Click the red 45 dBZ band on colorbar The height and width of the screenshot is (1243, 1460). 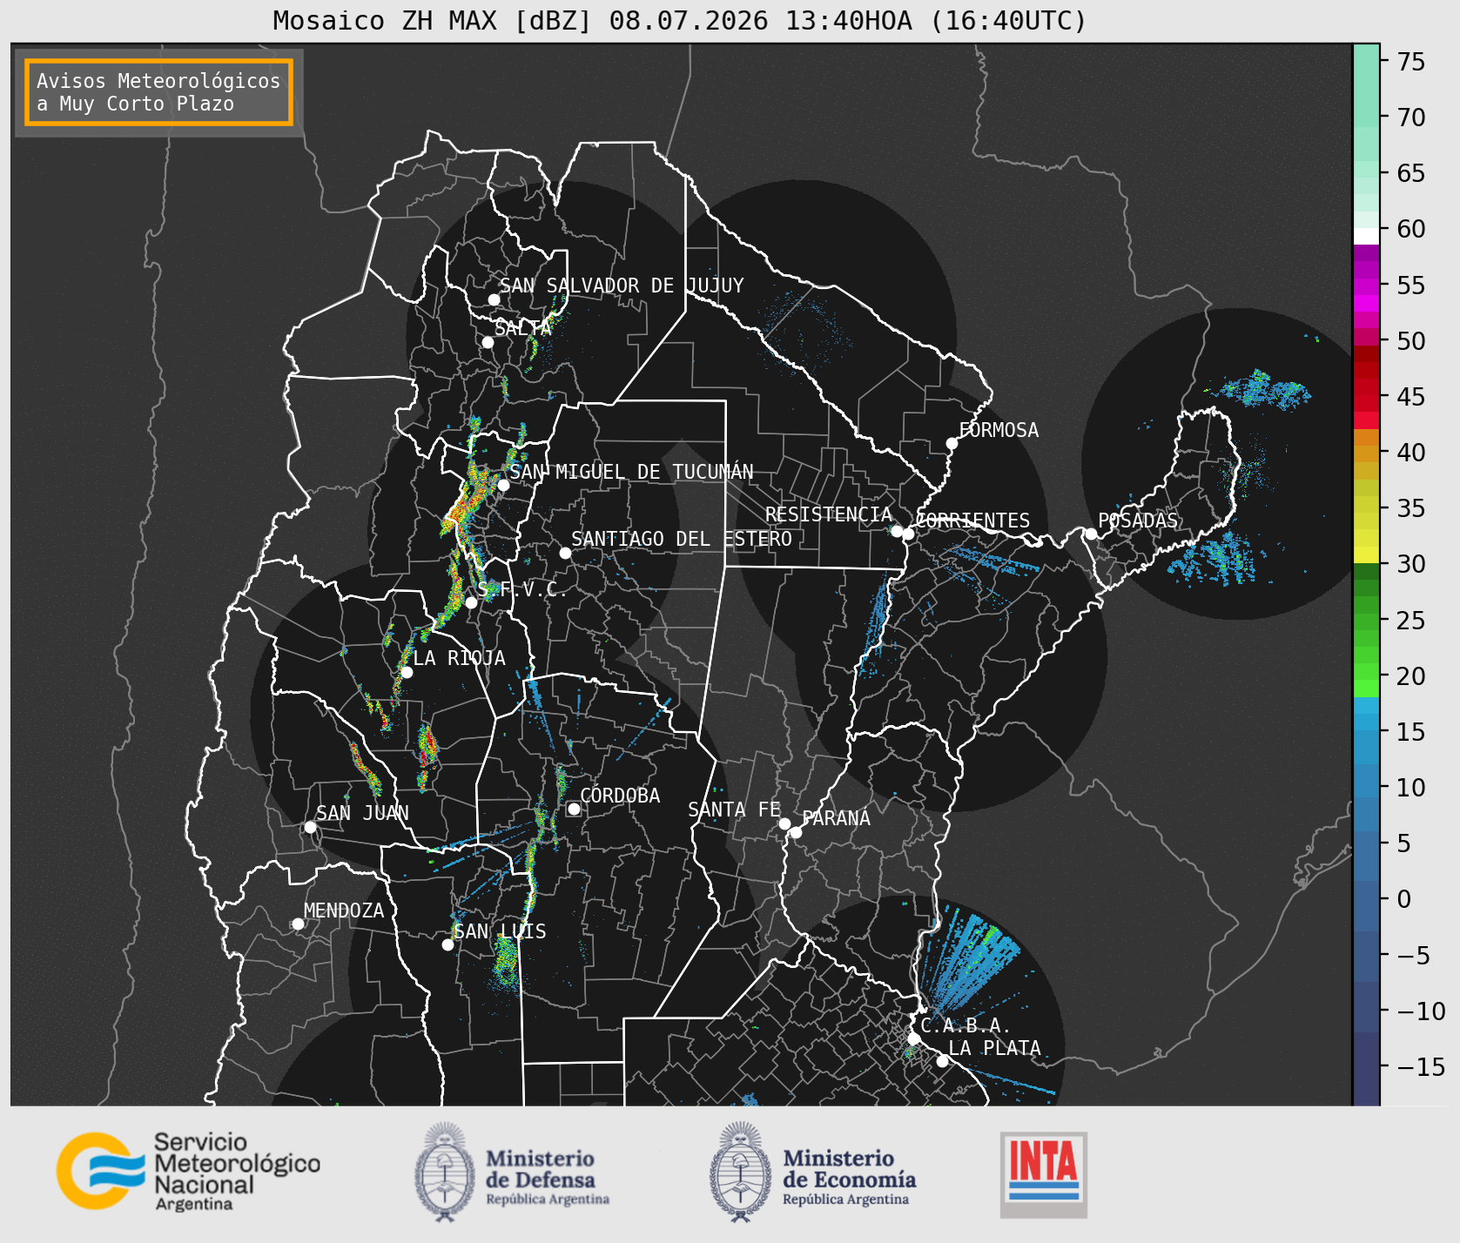point(1366,402)
